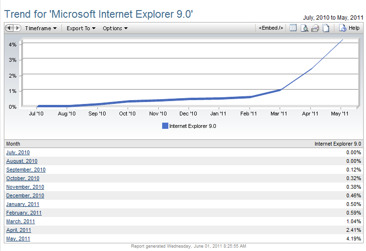Open the August, 2010 link
The width and height of the screenshot is (366, 251).
(x=22, y=161)
